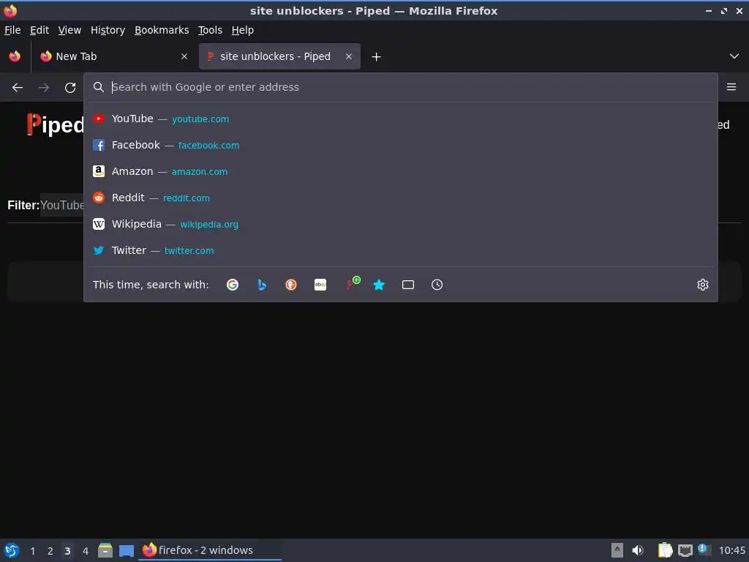Open the Help menu
This screenshot has width=749, height=562.
[243, 30]
